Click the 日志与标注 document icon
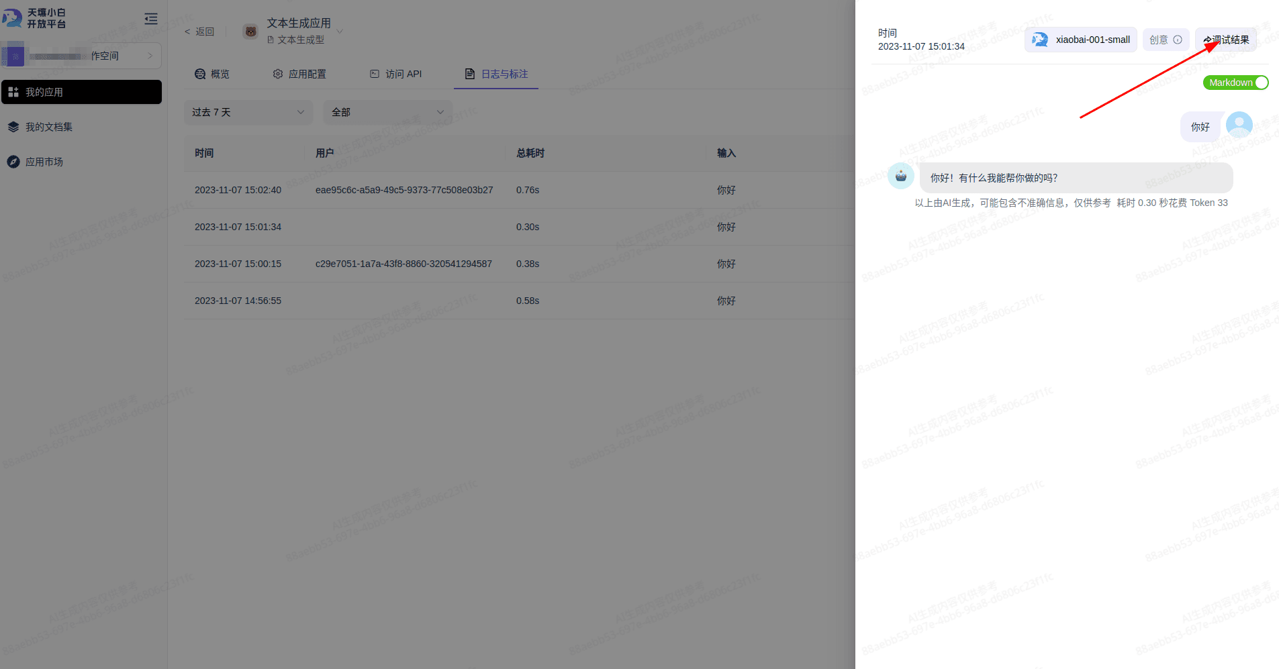 click(470, 74)
